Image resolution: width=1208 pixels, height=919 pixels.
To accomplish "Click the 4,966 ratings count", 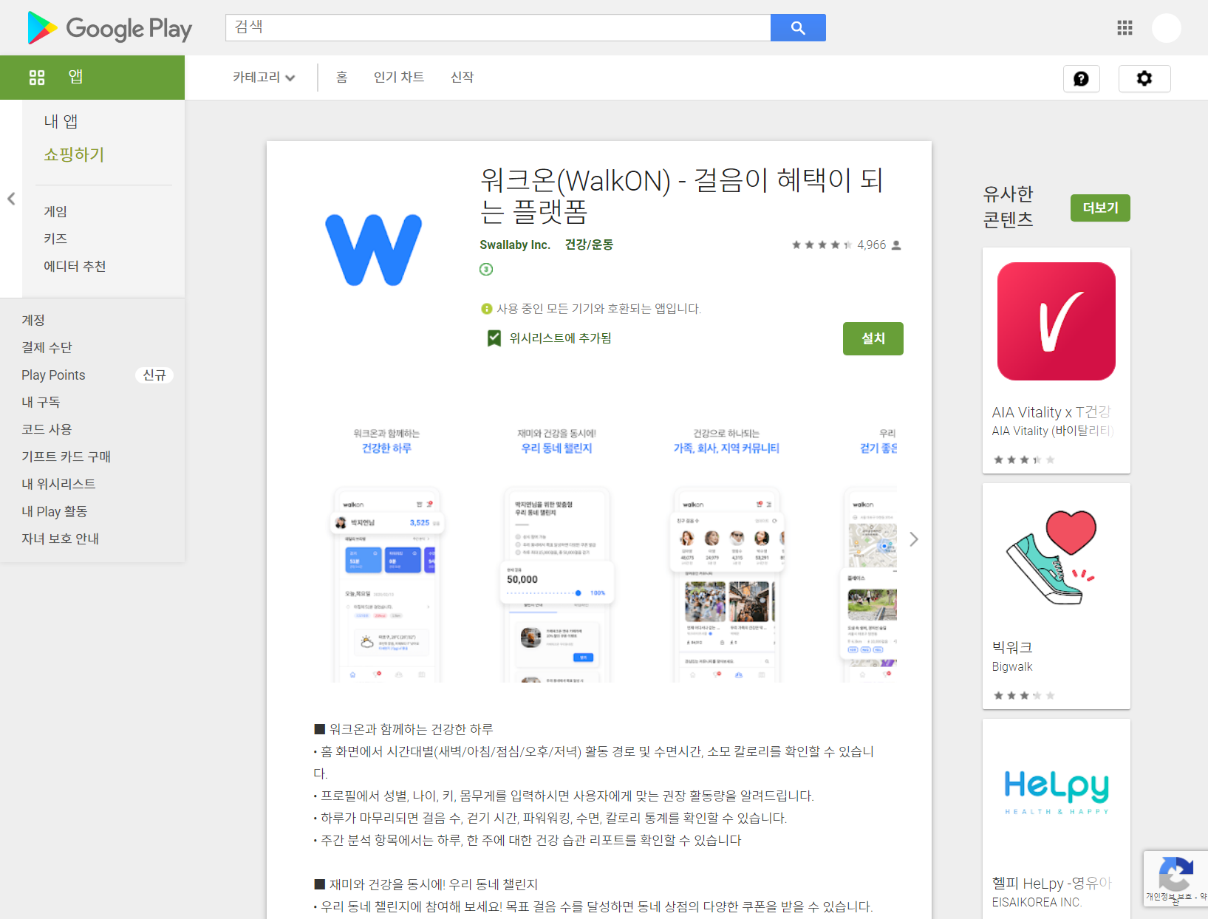I will click(x=871, y=245).
